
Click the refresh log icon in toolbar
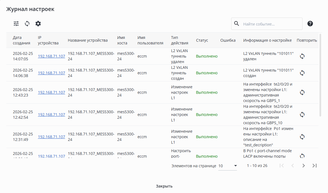click(x=27, y=24)
